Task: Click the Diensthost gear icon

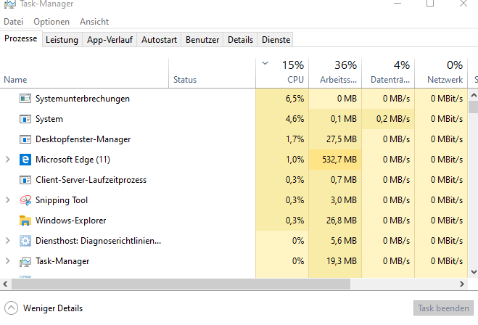Action: 25,241
